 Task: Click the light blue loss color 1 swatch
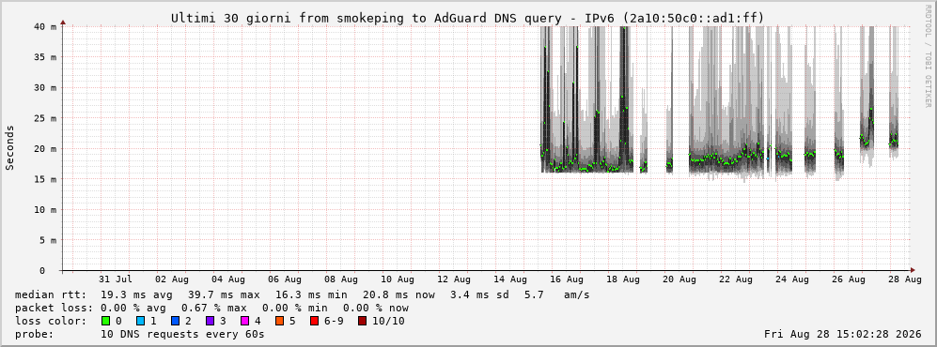(140, 321)
